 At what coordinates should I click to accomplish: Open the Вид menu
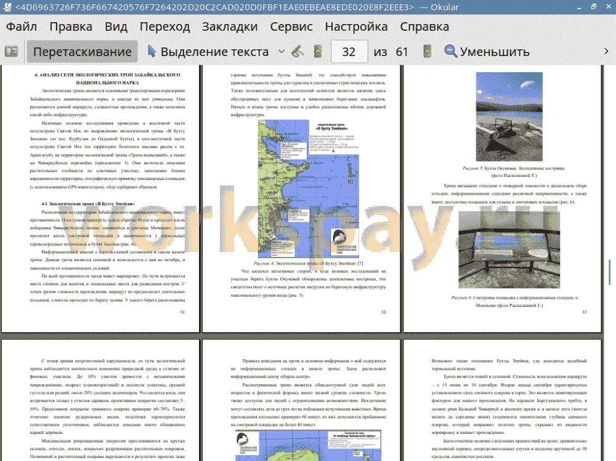pyautogui.click(x=116, y=27)
